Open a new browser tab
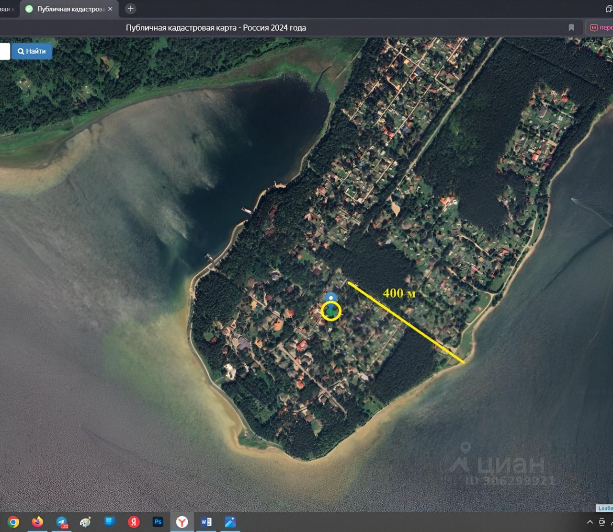This screenshot has width=613, height=532. click(x=130, y=9)
